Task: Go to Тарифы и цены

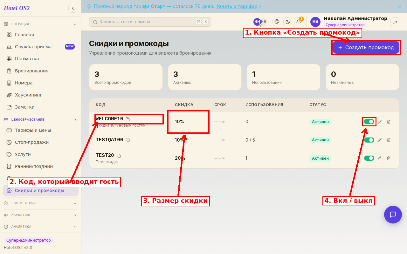Action: [40, 130]
